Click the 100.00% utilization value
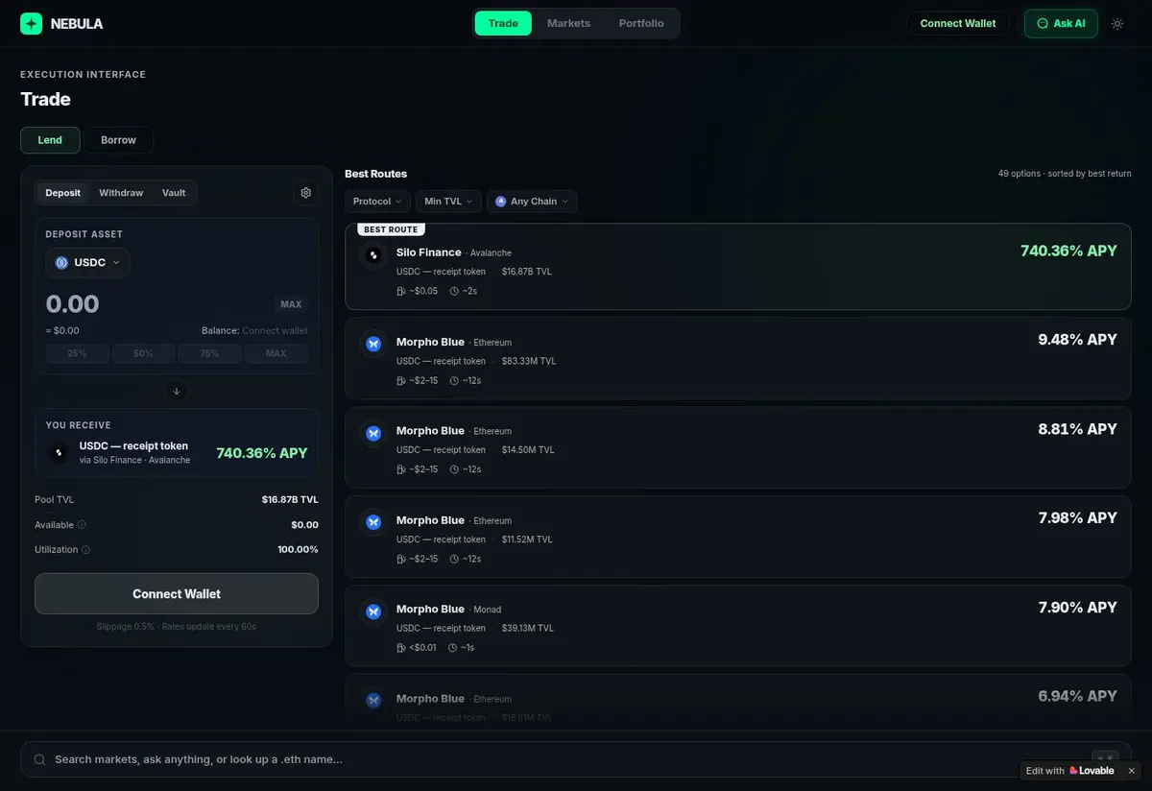The image size is (1152, 791). (298, 550)
